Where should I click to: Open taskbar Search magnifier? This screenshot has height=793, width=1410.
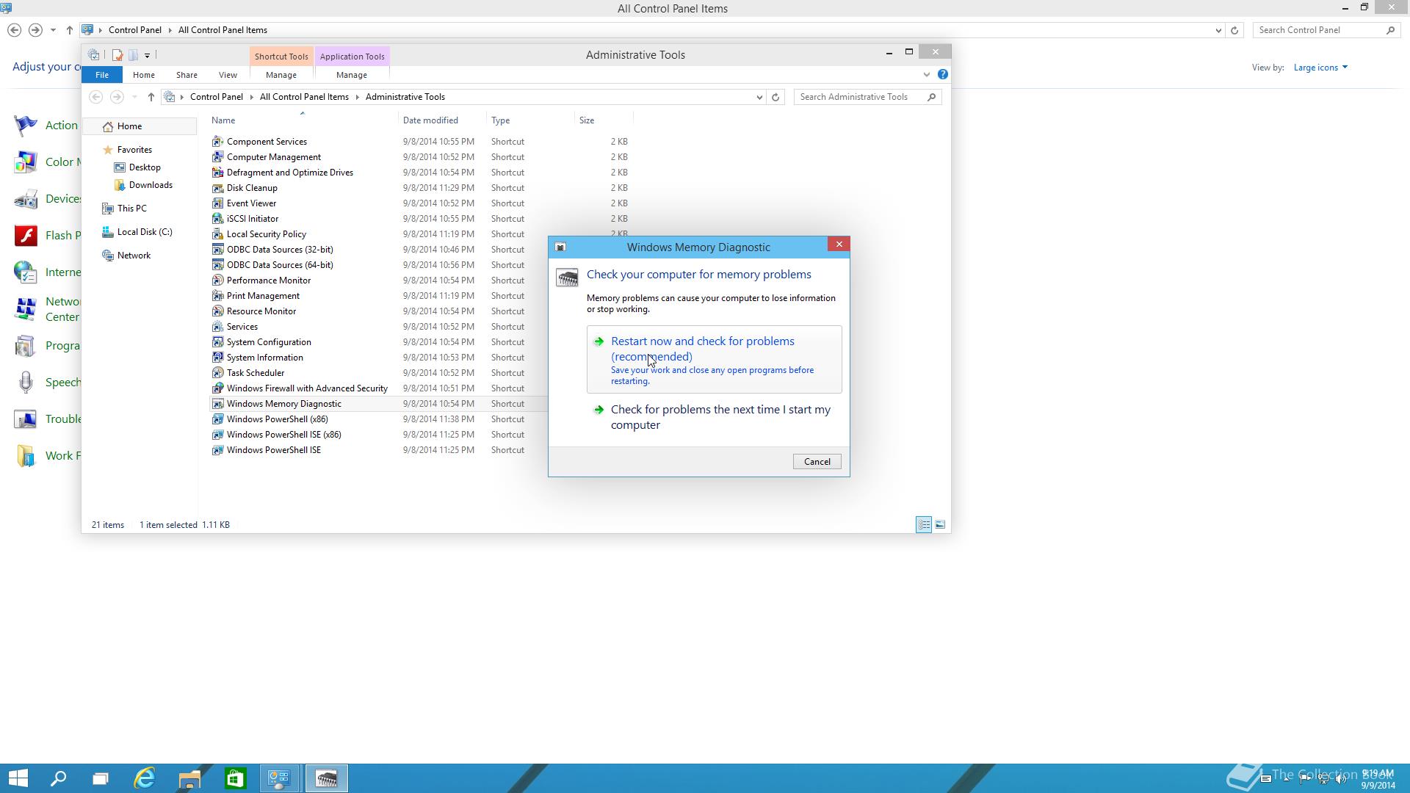click(58, 778)
